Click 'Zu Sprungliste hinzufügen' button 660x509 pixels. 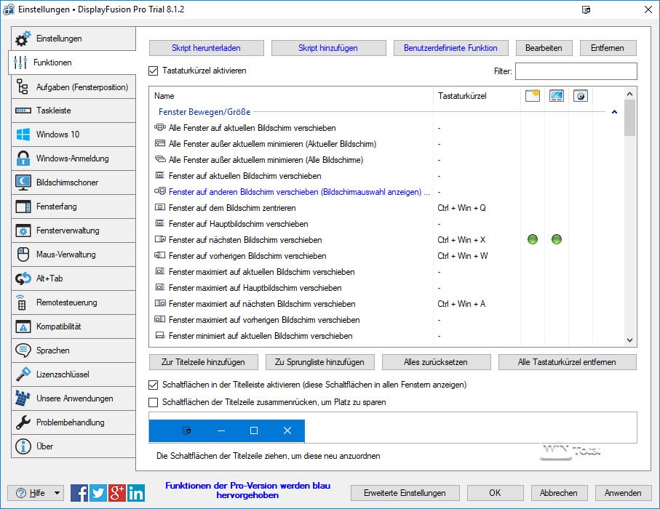pos(320,362)
